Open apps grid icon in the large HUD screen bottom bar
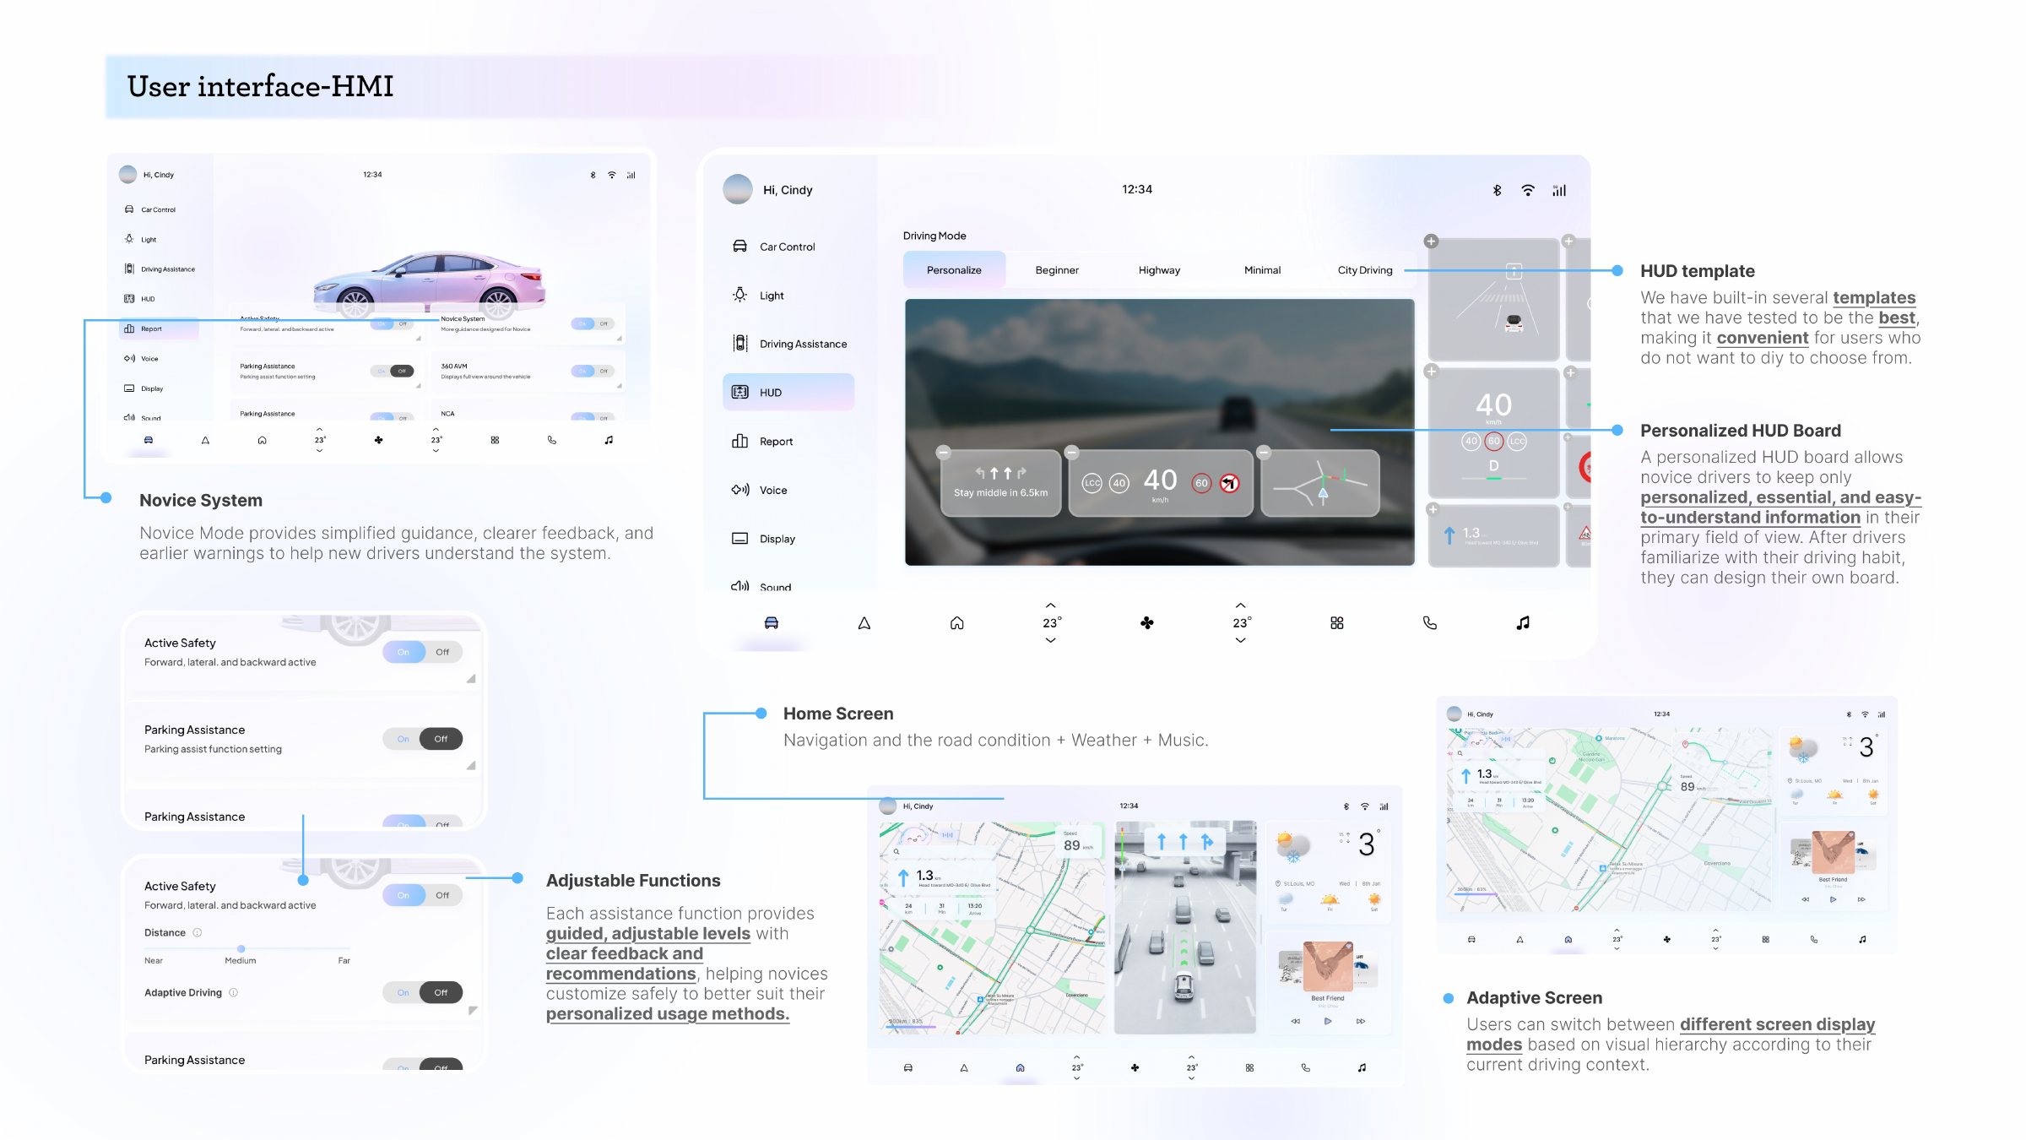Viewport: 2026px width, 1140px height. 1336,623
